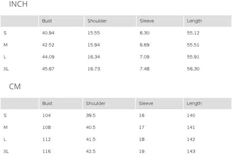Select the 56.30 length value for size XL
The width and height of the screenshot is (232, 165).
pyautogui.click(x=193, y=69)
